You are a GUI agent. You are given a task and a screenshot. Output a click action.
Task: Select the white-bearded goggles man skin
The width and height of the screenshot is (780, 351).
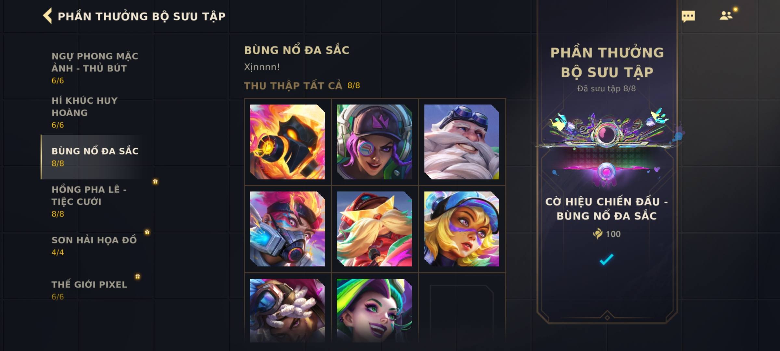click(461, 142)
